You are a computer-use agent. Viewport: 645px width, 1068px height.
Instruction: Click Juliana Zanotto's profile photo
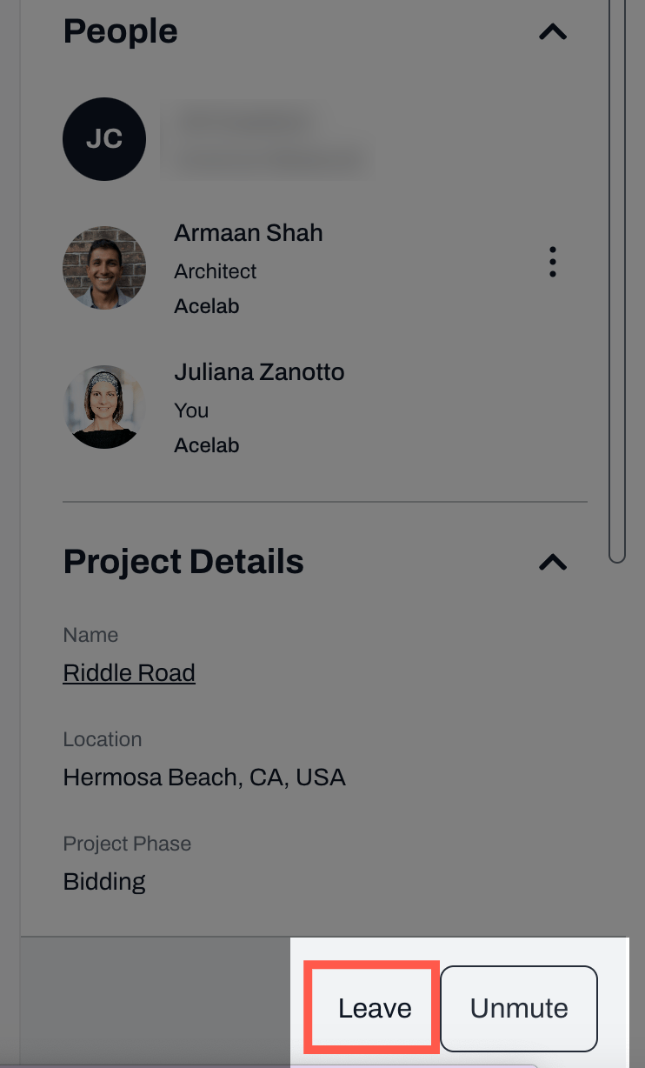click(x=104, y=407)
